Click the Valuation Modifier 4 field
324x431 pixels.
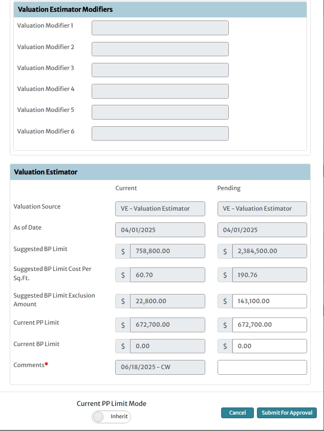[160, 91]
